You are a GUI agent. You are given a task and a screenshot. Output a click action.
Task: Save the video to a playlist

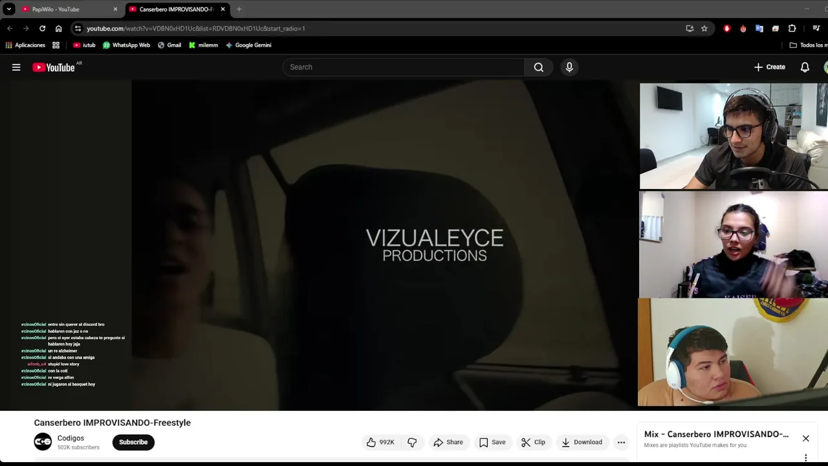492,442
